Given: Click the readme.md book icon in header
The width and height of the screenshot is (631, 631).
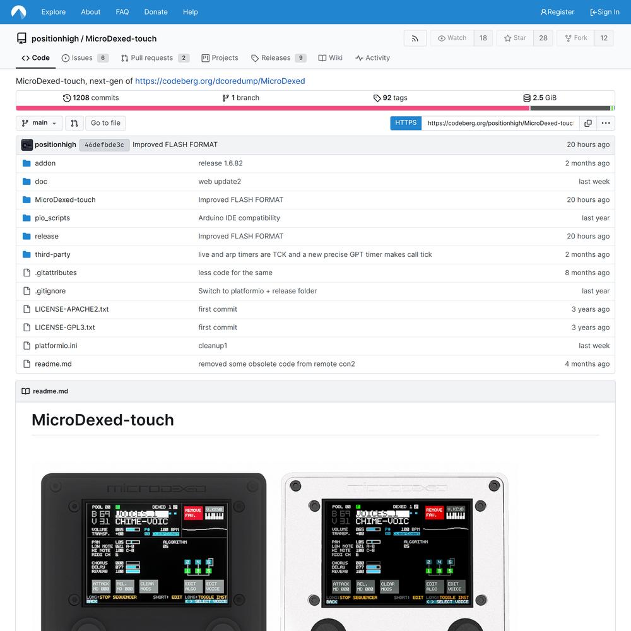Looking at the screenshot, I should click(25, 391).
